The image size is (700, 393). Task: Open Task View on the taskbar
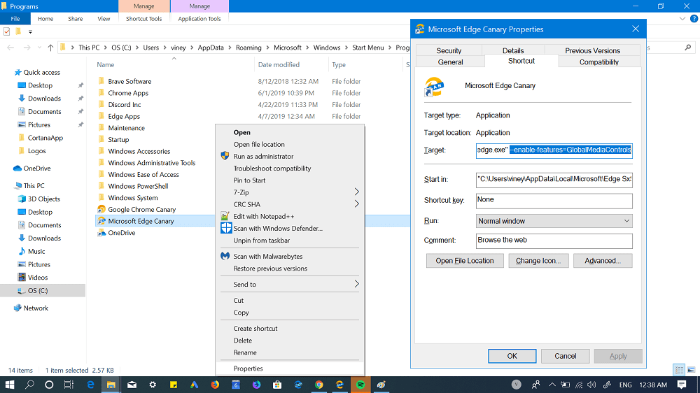click(69, 385)
